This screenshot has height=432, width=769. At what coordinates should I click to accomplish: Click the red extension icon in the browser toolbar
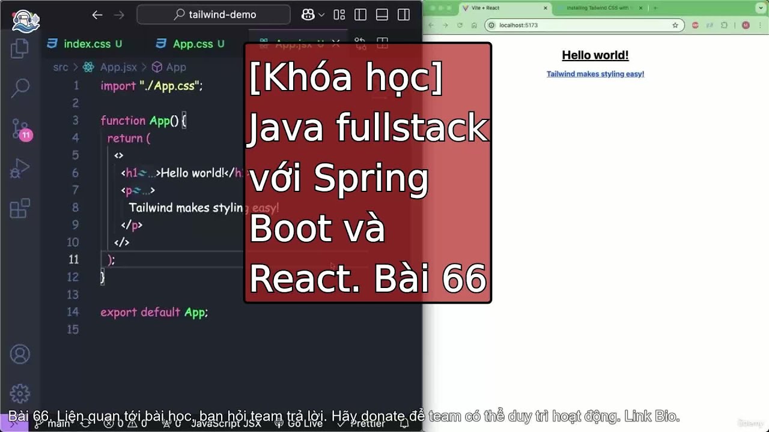695,25
